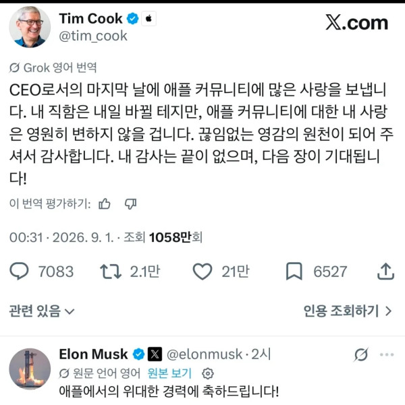This screenshot has height=405, width=405.
Task: Open the three-dot menu on Elon's reply
Action: 387,354
